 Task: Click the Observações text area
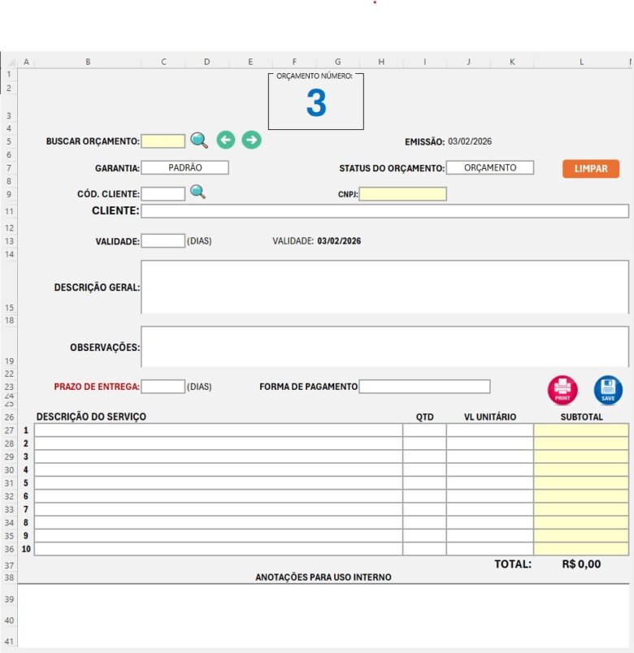tap(384, 347)
